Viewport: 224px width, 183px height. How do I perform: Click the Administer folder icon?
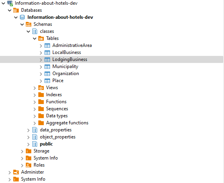pyautogui.click(x=16, y=172)
